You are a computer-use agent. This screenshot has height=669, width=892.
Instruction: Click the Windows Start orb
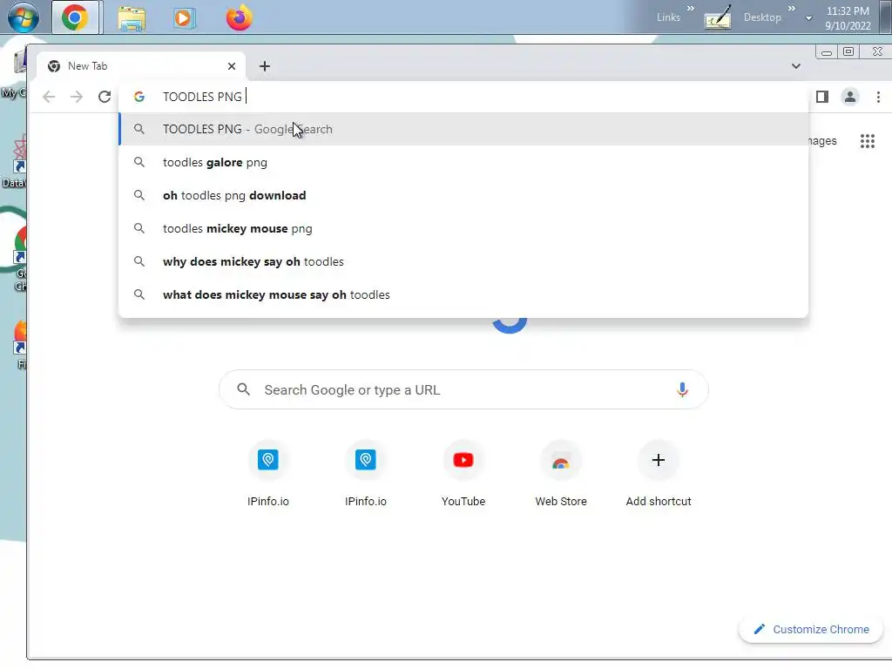(23, 17)
